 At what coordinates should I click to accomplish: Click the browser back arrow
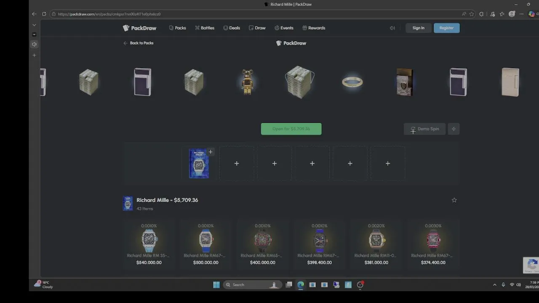coord(34,14)
